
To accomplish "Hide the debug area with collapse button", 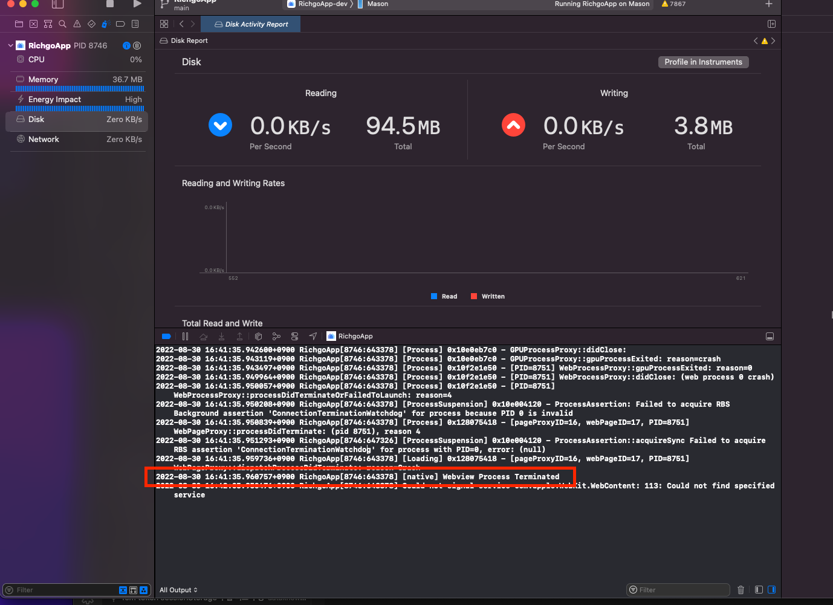I will (x=770, y=337).
